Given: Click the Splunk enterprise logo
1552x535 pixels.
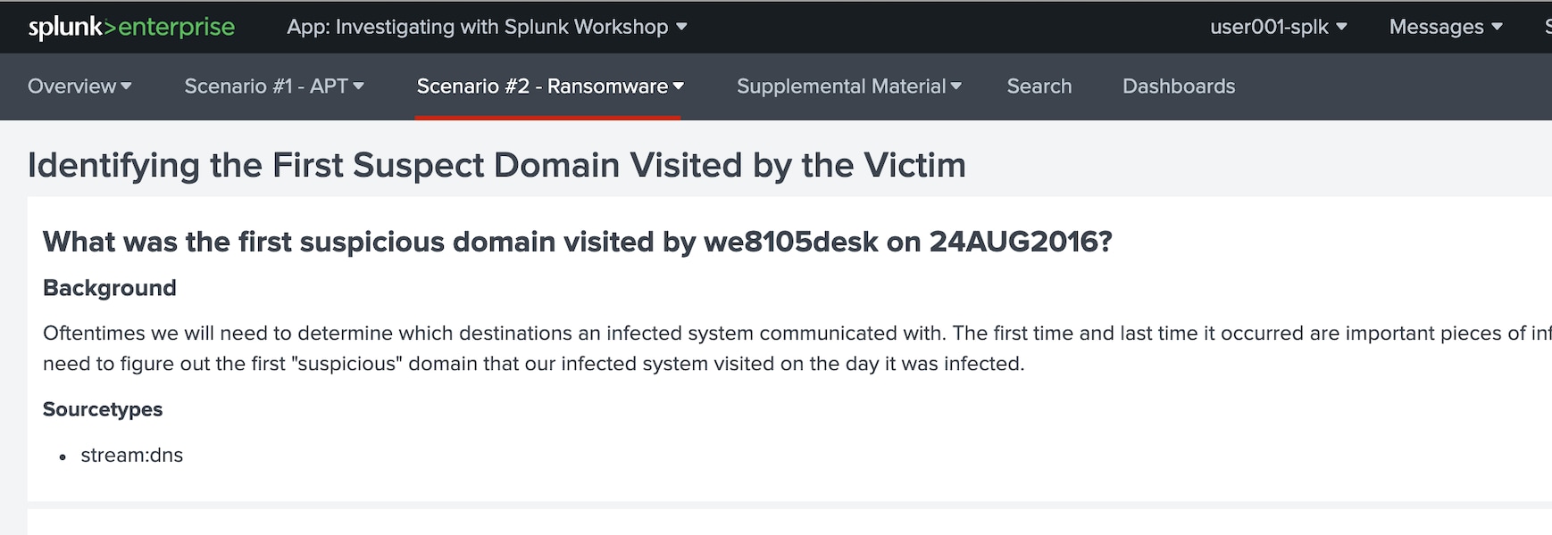Looking at the screenshot, I should [131, 28].
